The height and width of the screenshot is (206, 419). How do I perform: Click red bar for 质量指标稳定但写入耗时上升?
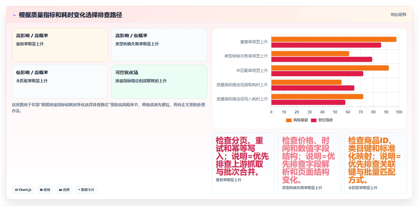click(308, 102)
